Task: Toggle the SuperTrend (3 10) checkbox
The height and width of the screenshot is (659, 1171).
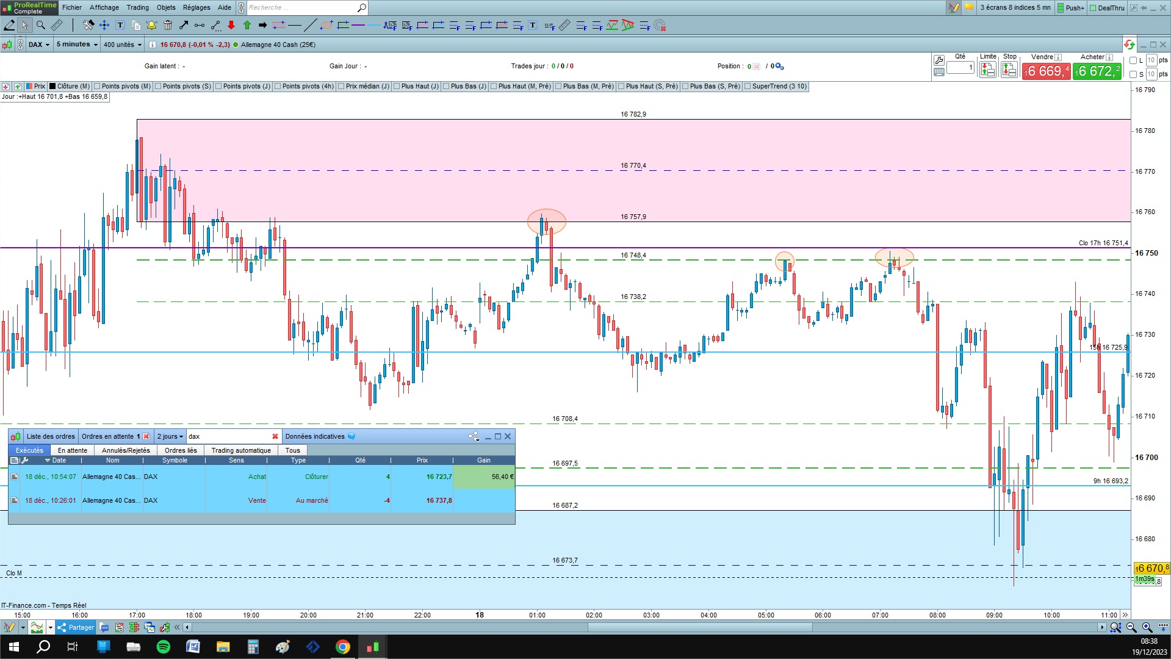Action: 748,87
